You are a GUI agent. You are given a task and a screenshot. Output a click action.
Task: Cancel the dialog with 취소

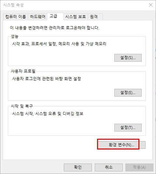click(x=109, y=167)
